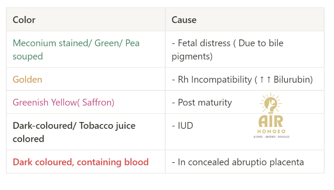Click the AIR Homoeo lightbulb logo
The height and width of the screenshot is (190, 334).
tap(271, 115)
